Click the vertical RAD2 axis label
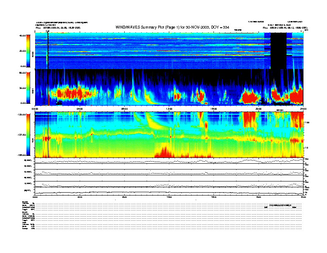The width and height of the screenshot is (327, 253). click(33, 55)
